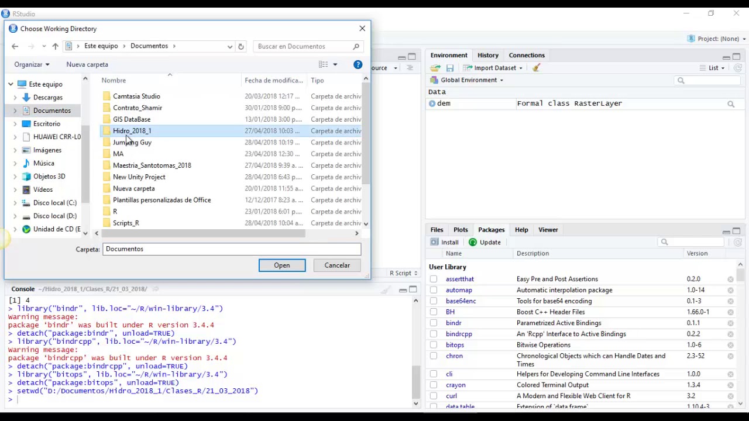The width and height of the screenshot is (749, 421).
Task: Clear environment objects with the broom
Action: pyautogui.click(x=536, y=68)
